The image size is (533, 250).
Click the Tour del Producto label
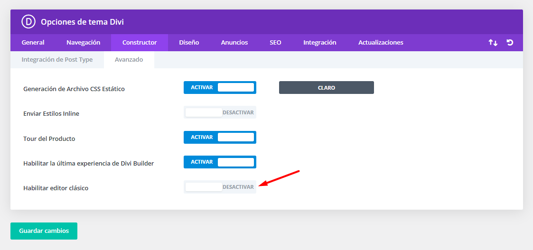(49, 139)
